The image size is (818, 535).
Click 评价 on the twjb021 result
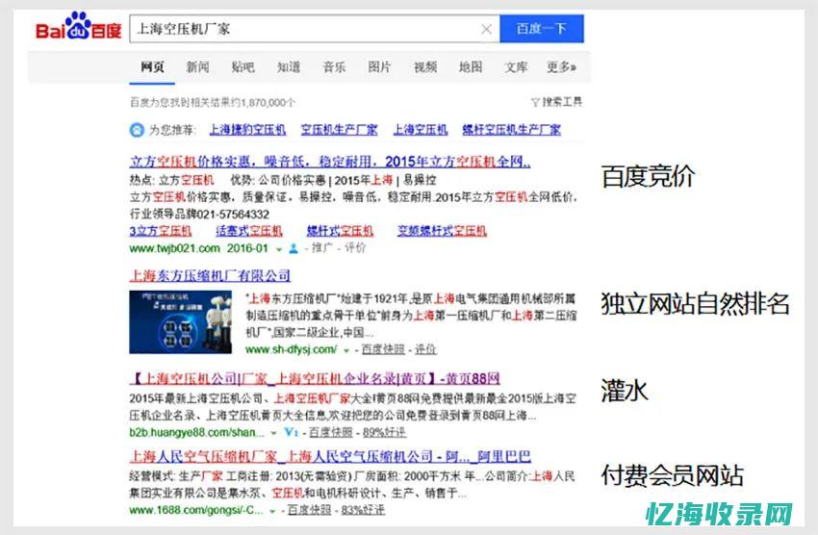coord(355,248)
